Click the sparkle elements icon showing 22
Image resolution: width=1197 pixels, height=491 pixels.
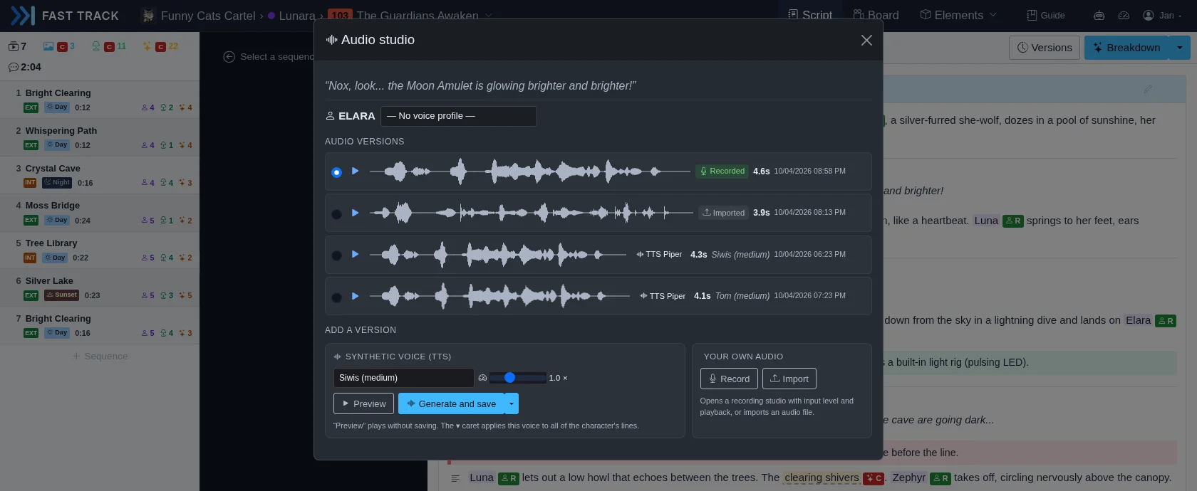[x=147, y=46]
